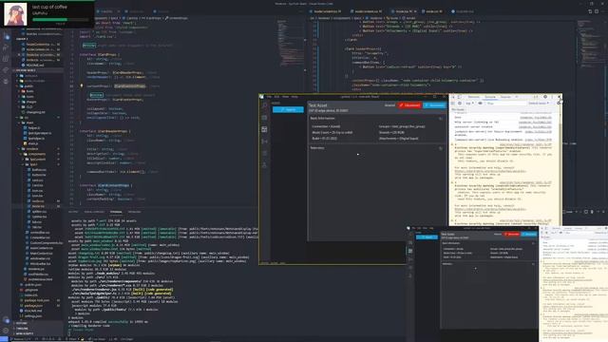Viewport: 608px width, 342px height.
Task: Click the second sidebar icon in the Electron app
Action: pos(264,118)
